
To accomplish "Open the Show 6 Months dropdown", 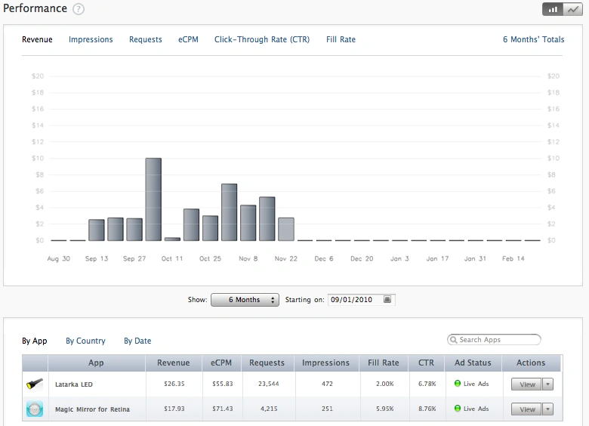I will 245,300.
